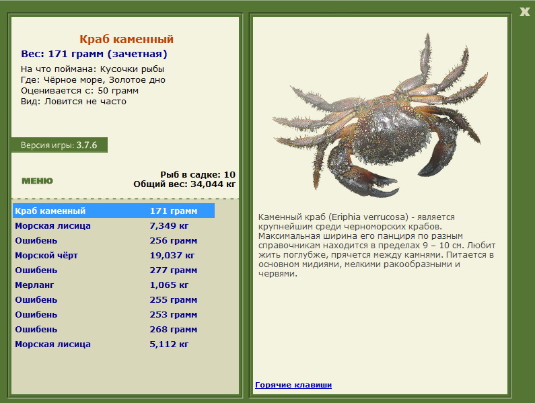This screenshot has width=535, height=403.
Task: Click the Краб каменный title heading
Action: coord(127,39)
